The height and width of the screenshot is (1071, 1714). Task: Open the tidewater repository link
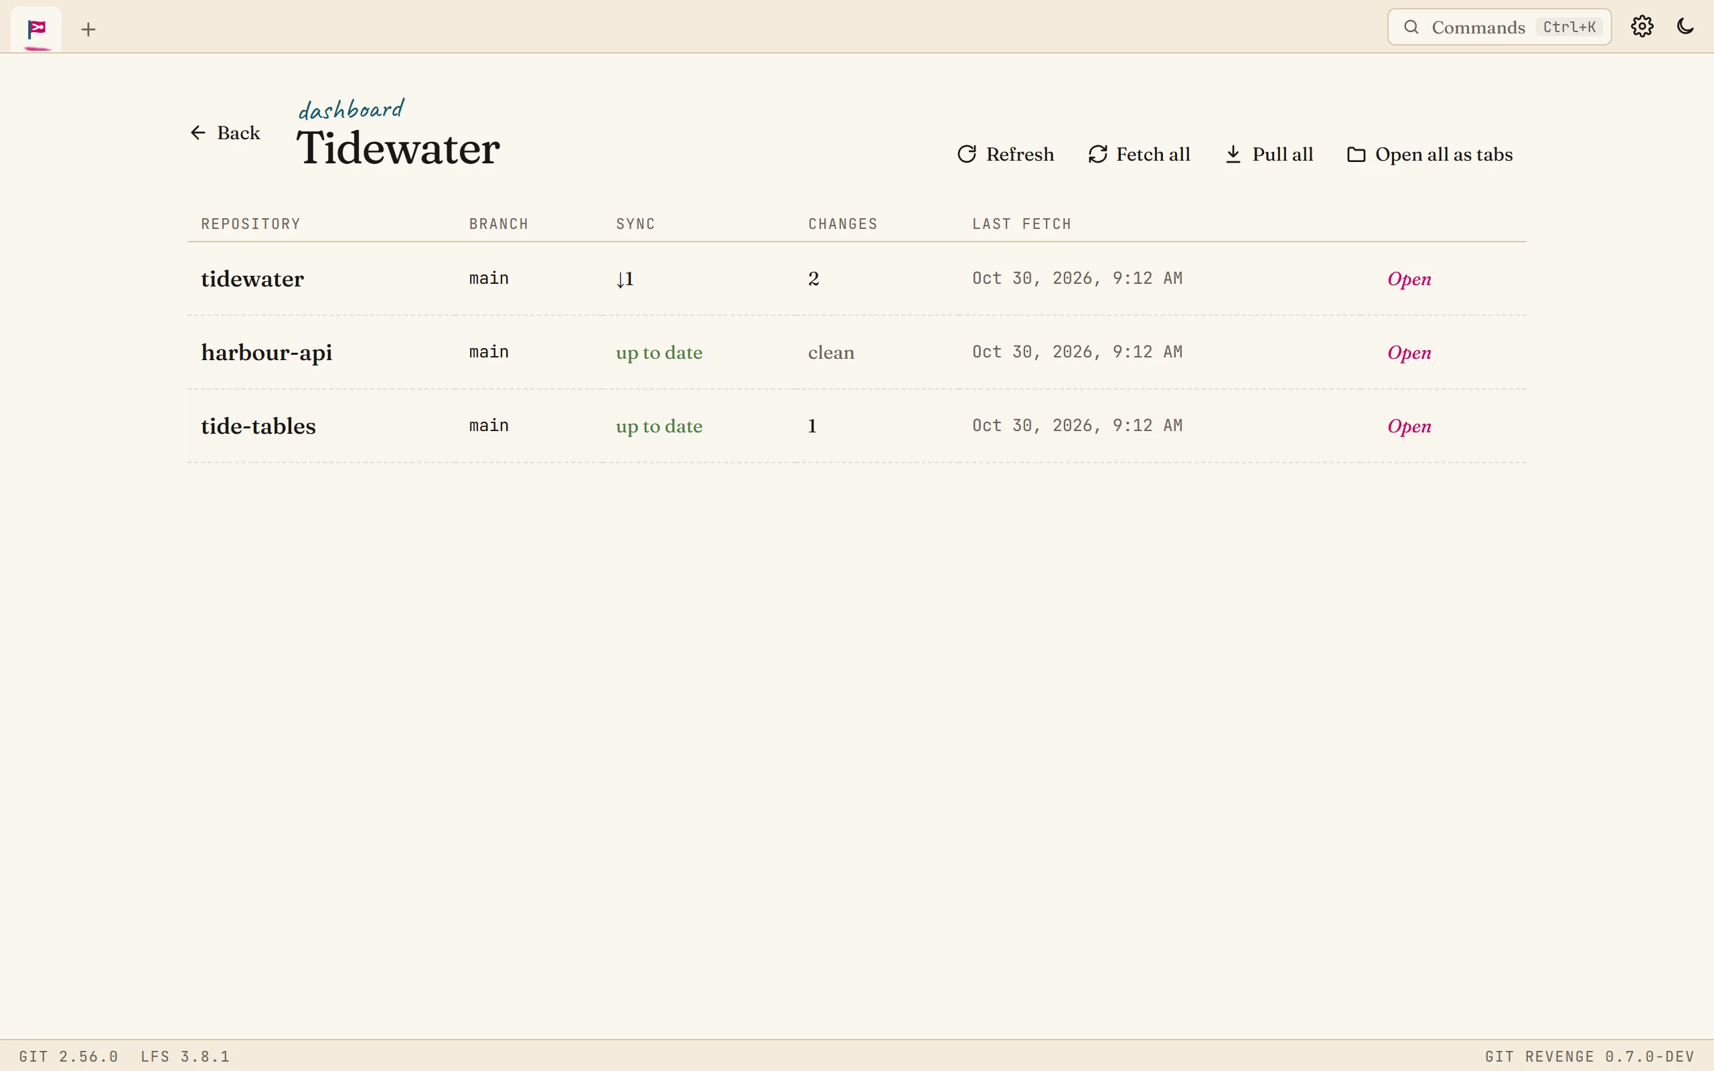[x=1409, y=279]
